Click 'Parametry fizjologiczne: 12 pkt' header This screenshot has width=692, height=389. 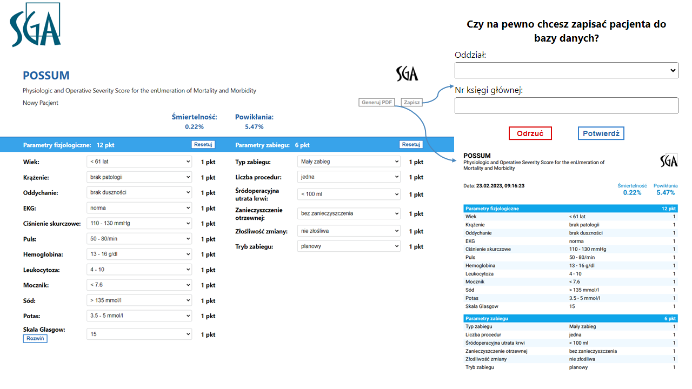pos(69,145)
